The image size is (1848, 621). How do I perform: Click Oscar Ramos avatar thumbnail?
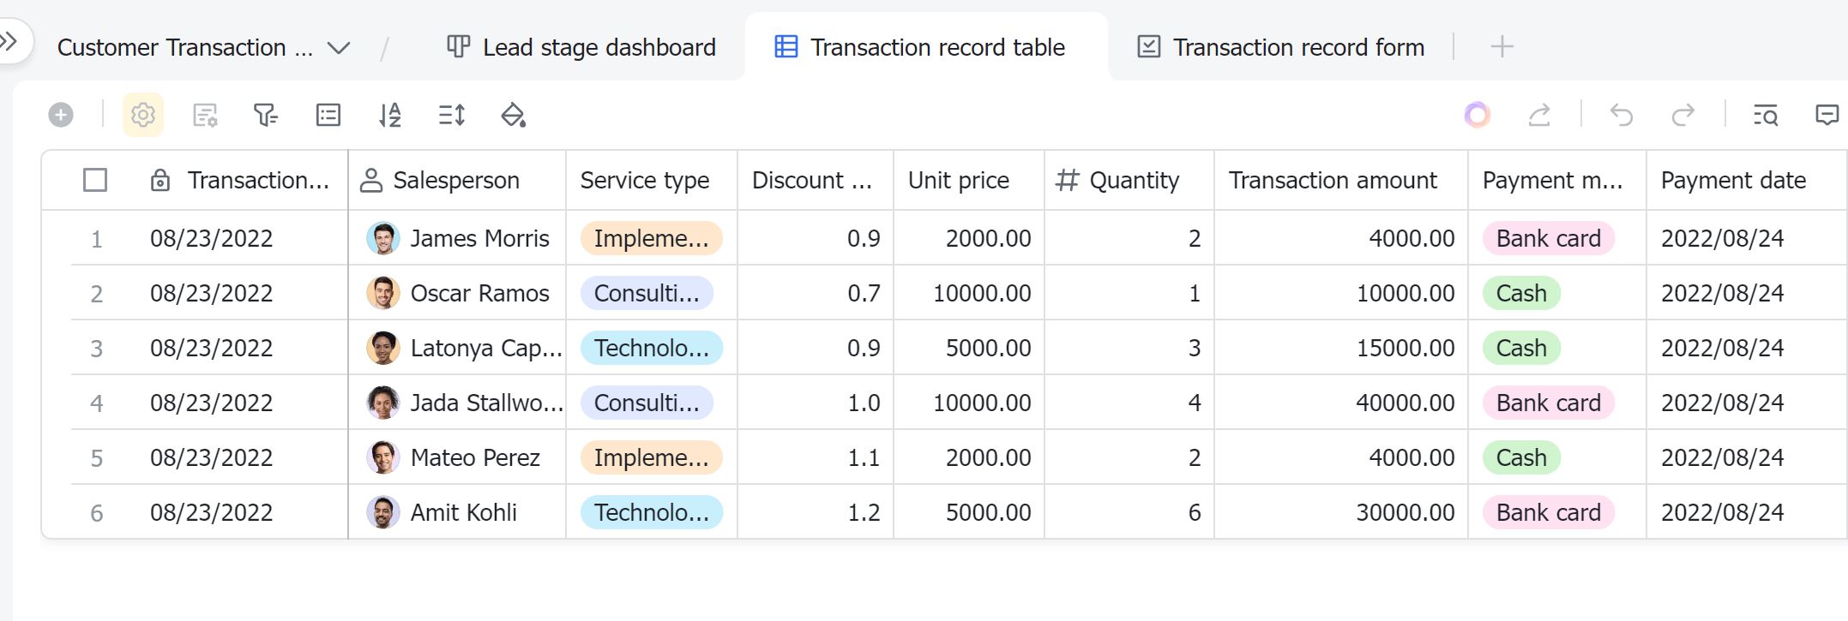(383, 293)
